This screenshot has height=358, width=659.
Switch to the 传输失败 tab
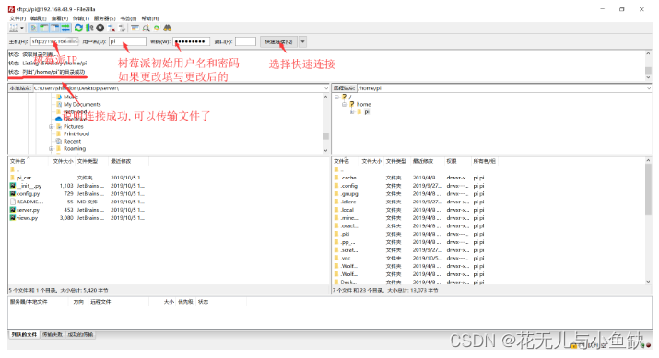(x=53, y=334)
